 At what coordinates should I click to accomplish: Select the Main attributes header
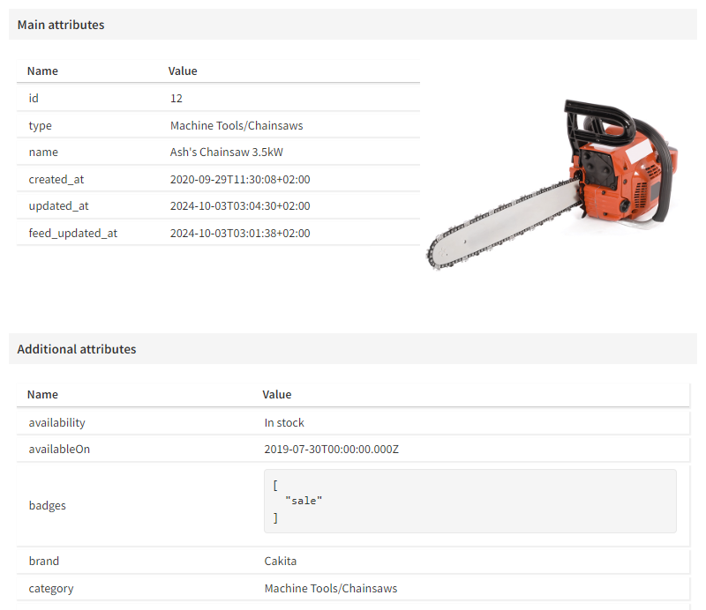point(61,25)
